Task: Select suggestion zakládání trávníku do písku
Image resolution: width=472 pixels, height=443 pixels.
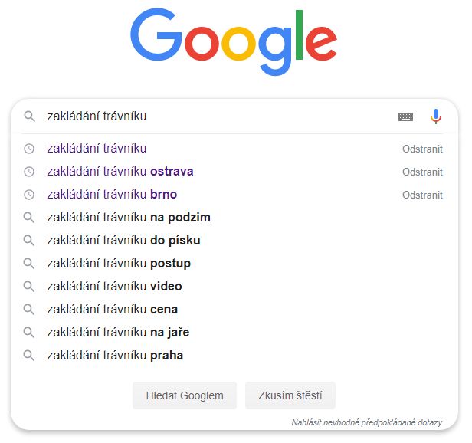Action: [x=123, y=241]
